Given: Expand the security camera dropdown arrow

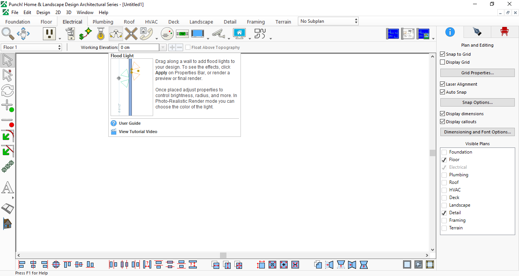Looking at the screenshot, I should [x=229, y=38].
